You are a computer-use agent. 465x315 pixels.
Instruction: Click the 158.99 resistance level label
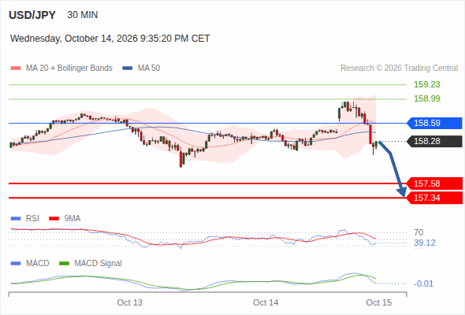point(427,98)
